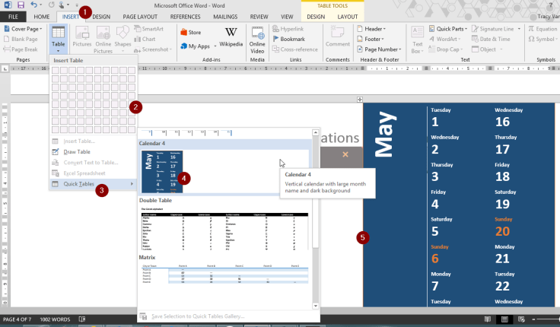
Task: Switch to the PAGE LAYOUT tab
Action: pos(140,17)
